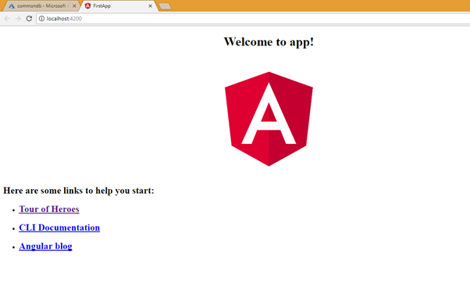Open a new browser tab
Image resolution: width=470 pixels, height=283 pixels.
point(165,6)
